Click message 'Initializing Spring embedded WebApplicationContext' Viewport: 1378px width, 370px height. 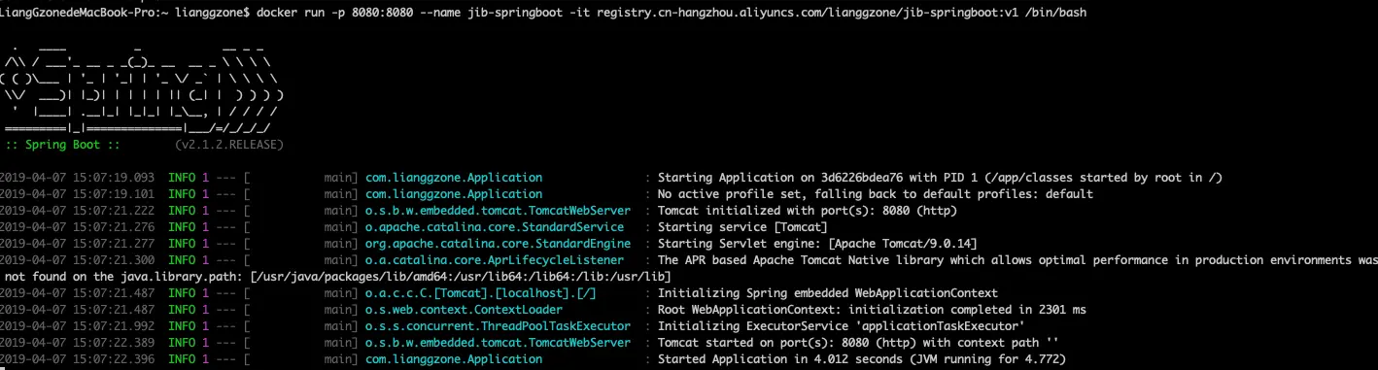point(828,293)
